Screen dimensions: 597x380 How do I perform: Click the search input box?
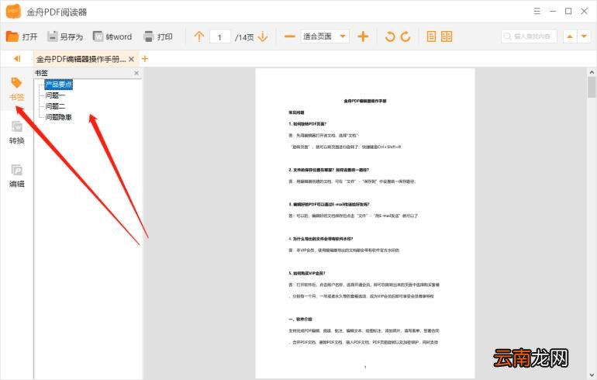pos(529,36)
